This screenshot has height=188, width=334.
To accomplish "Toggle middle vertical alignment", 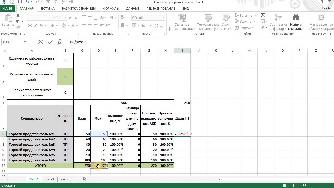I will [x=90, y=18].
